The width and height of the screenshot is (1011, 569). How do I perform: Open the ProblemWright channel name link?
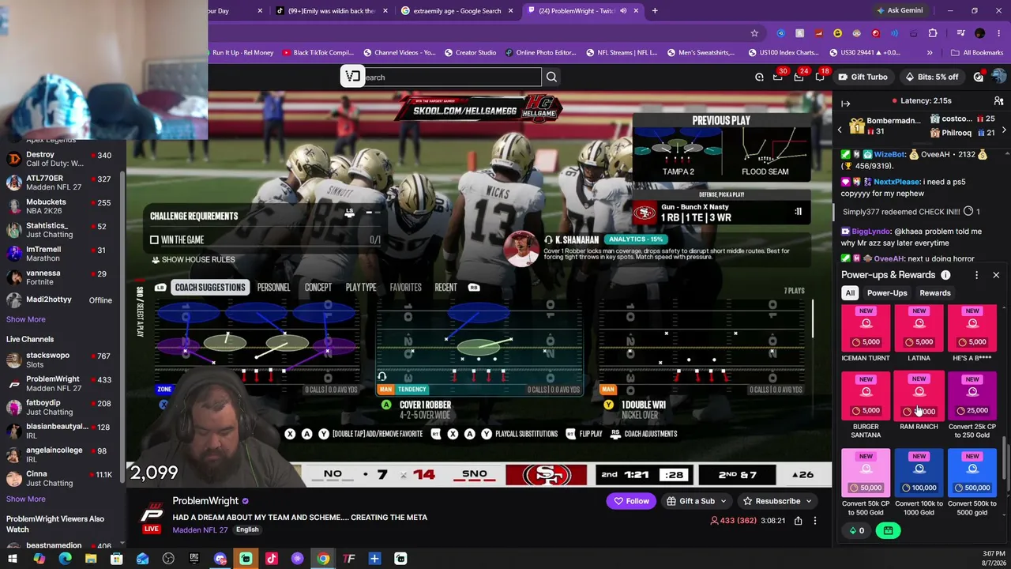point(205,501)
